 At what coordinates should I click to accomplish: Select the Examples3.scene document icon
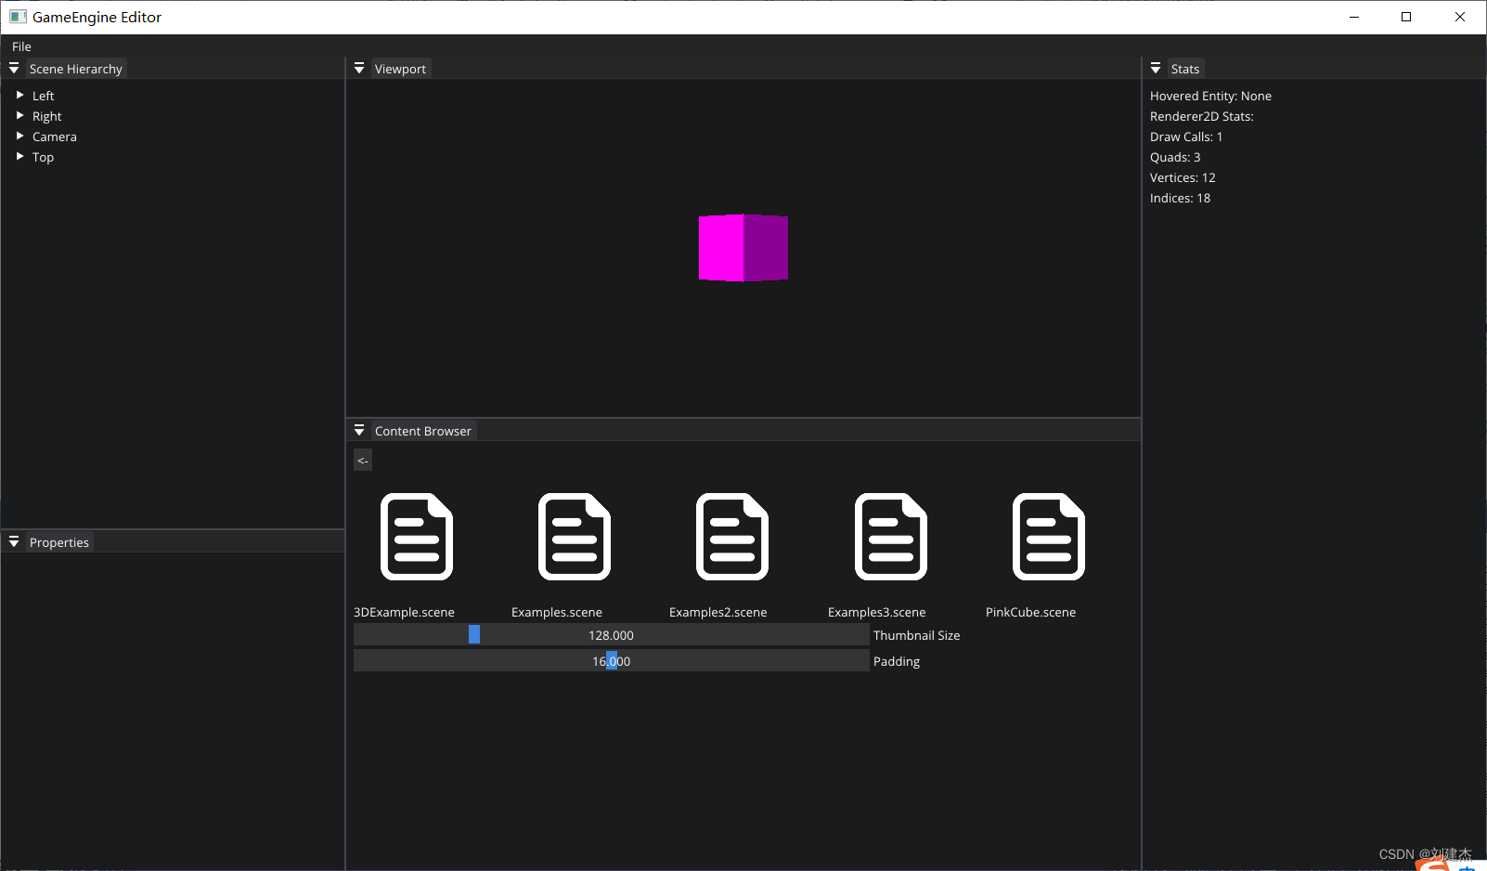point(890,536)
